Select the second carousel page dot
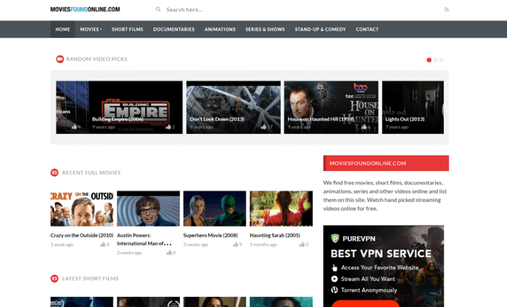507x307 pixels. click(x=435, y=60)
